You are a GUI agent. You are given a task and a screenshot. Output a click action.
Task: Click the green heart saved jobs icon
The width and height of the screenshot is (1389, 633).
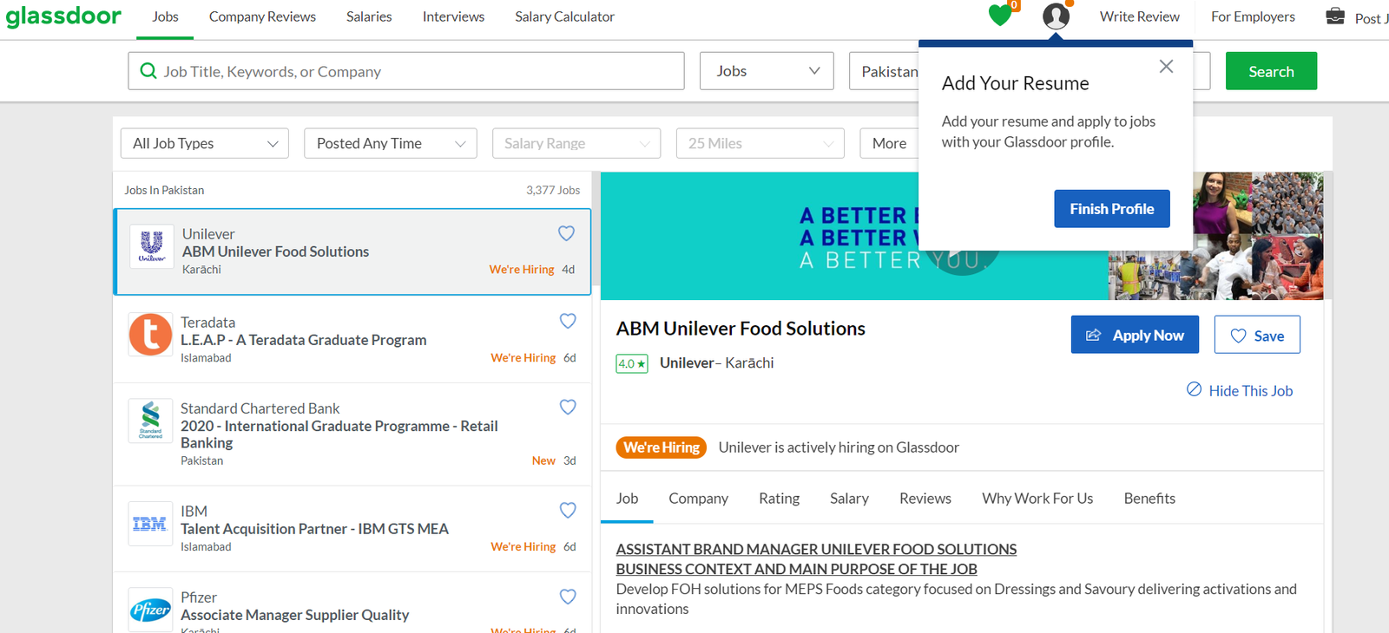click(1000, 16)
